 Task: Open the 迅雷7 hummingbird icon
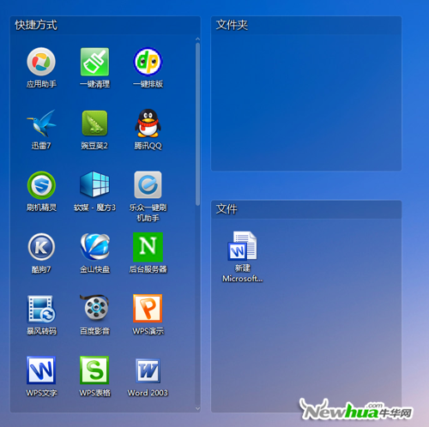tap(41, 123)
